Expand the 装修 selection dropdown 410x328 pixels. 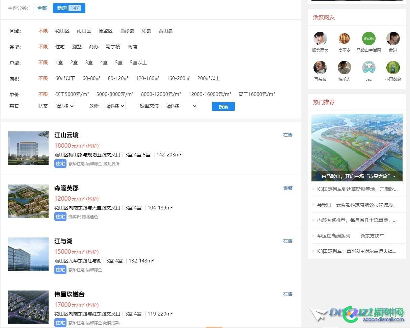115,106
